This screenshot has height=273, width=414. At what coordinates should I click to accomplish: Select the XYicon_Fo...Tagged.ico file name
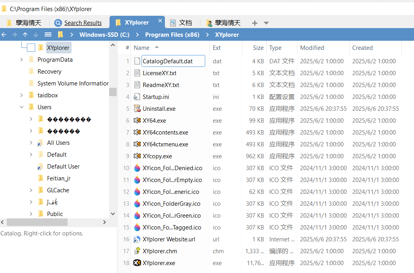coord(172,227)
